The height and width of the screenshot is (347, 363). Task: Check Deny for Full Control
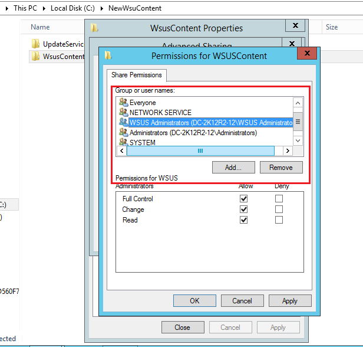click(x=279, y=199)
